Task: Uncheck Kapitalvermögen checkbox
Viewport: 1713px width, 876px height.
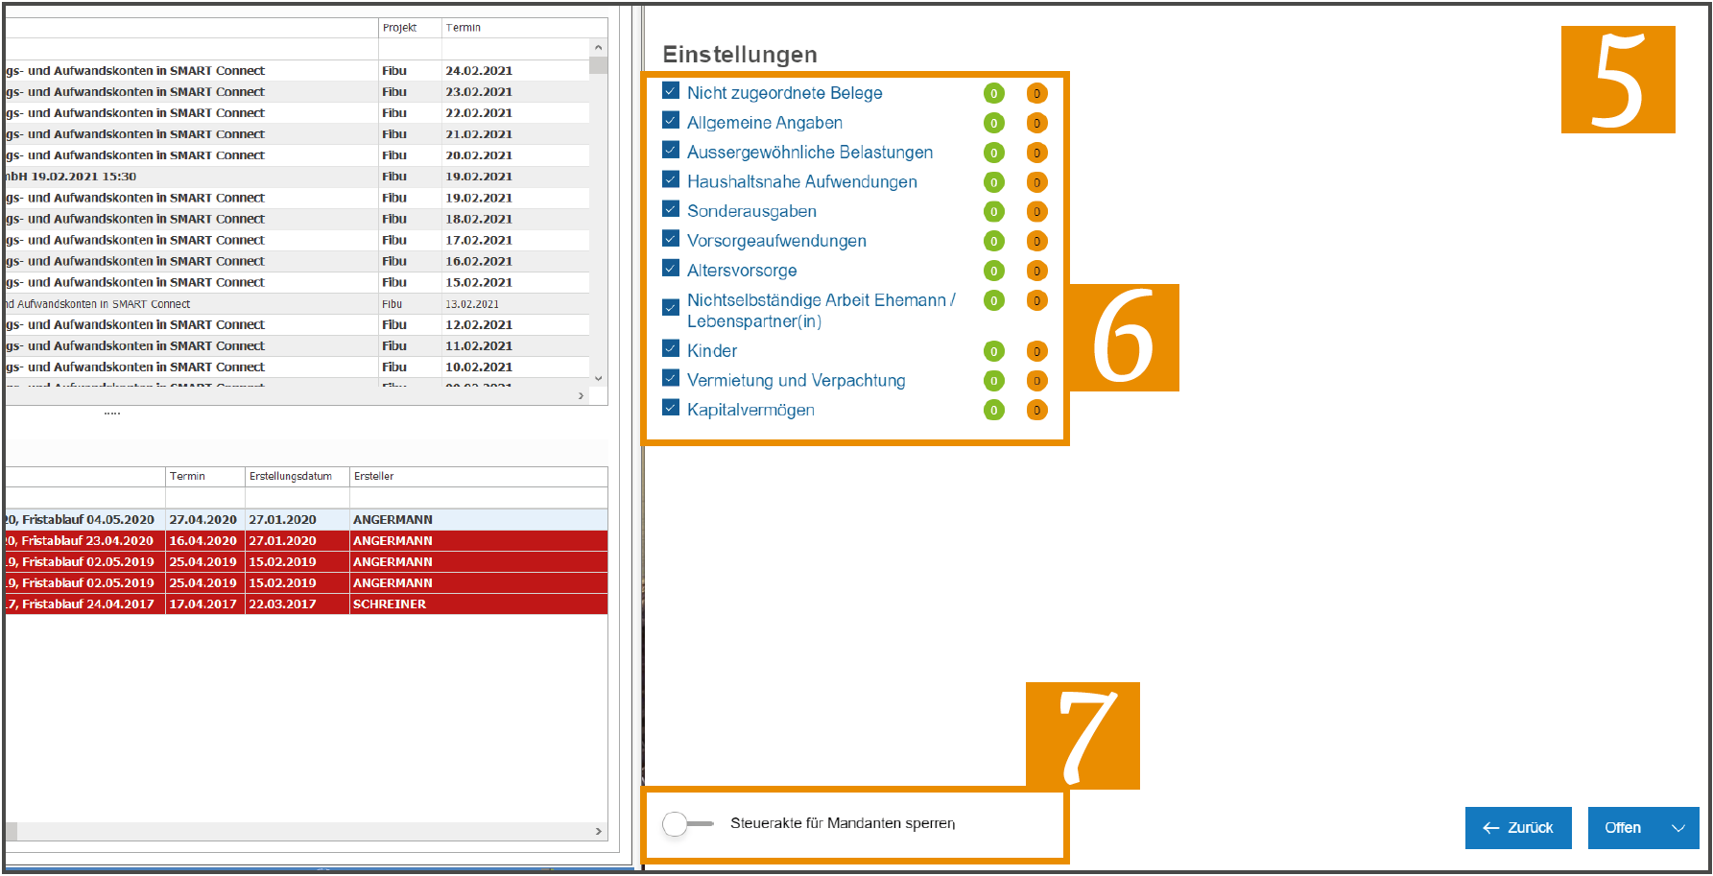Action: coord(671,408)
